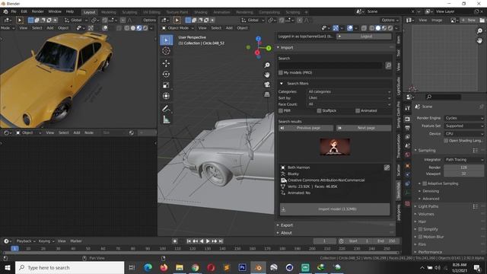
Task: Open the World properties tab icon
Action: pos(408,155)
